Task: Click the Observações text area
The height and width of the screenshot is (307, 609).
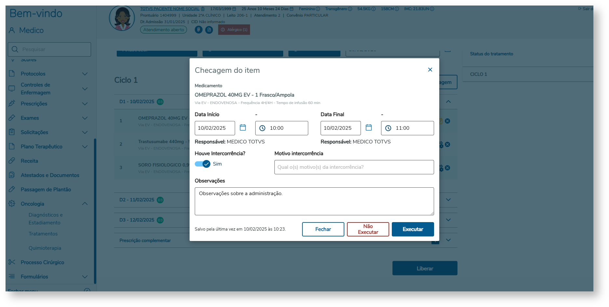Action: coord(314,201)
